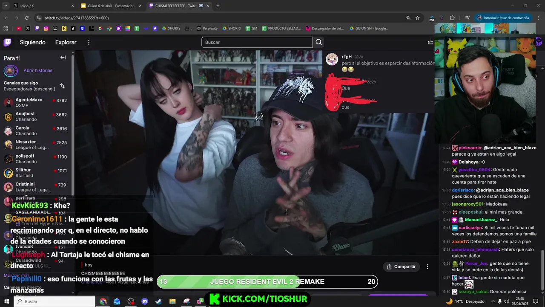Open polispol1 channel in sidebar

35,159
